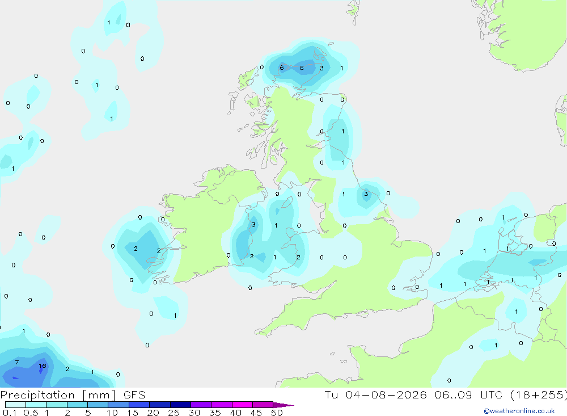The width and height of the screenshot is (567, 416).
Task: Click the '40' legend scale label
Action: [235, 413]
